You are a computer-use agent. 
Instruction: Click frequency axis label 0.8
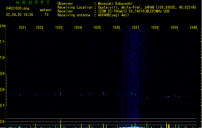3,90
